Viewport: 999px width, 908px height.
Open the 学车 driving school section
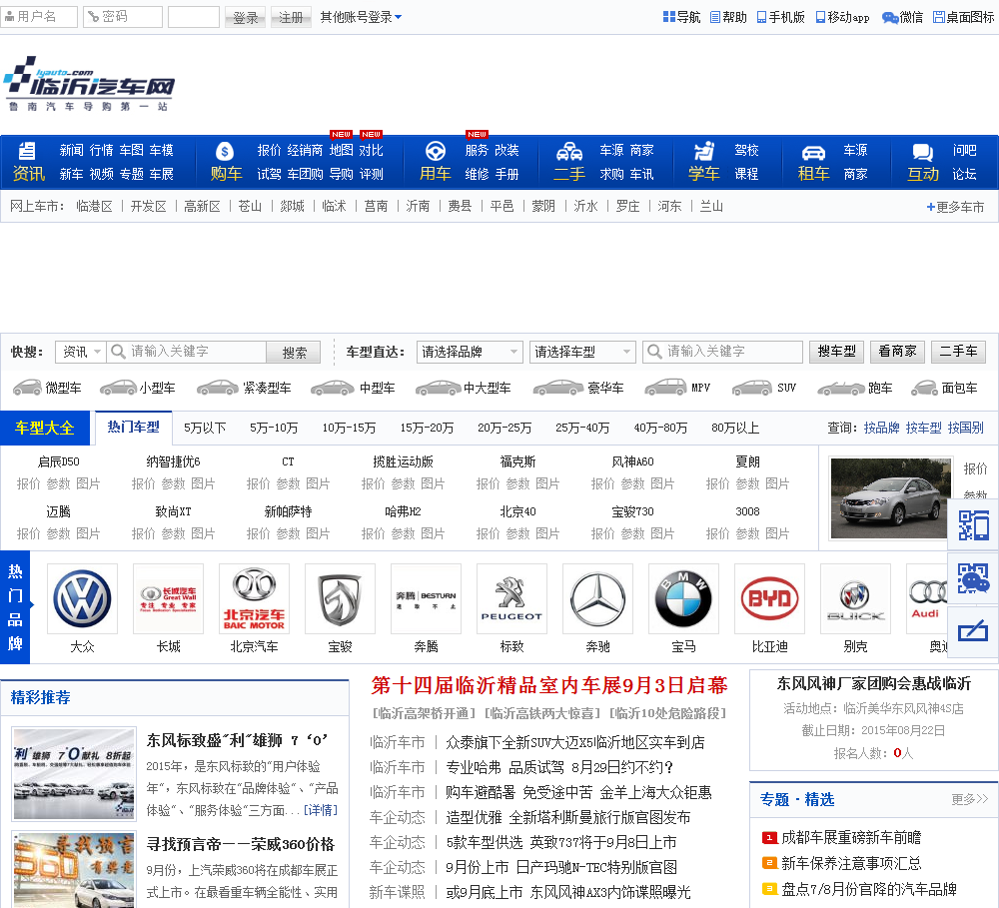(x=703, y=162)
